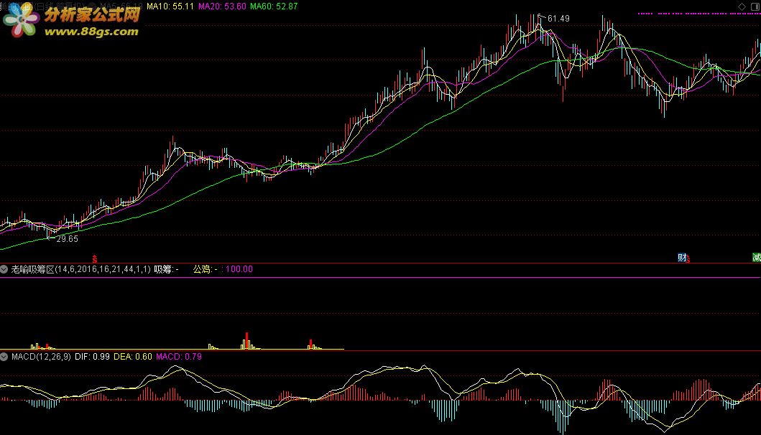Click the magenta 100.00 value

tap(239, 269)
